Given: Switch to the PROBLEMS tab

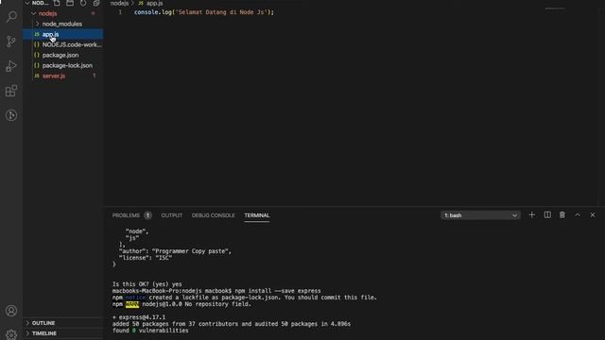Looking at the screenshot, I should pos(126,215).
